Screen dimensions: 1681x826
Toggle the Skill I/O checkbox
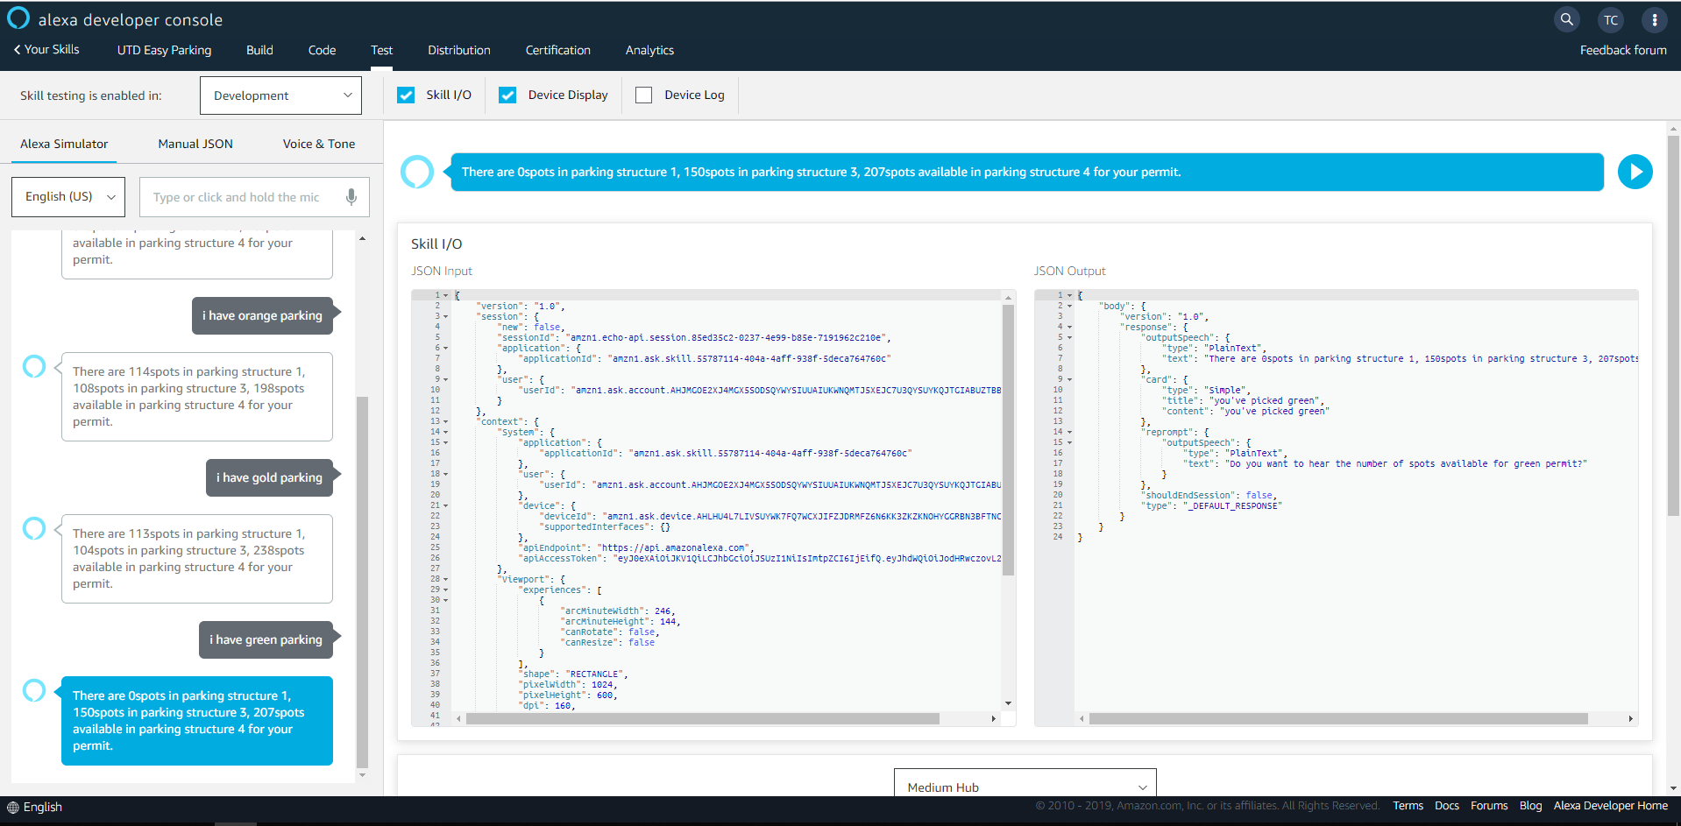[x=406, y=95]
